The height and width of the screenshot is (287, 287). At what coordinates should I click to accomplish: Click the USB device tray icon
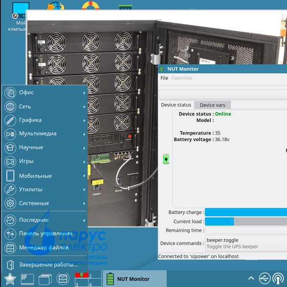pyautogui.click(x=265, y=279)
